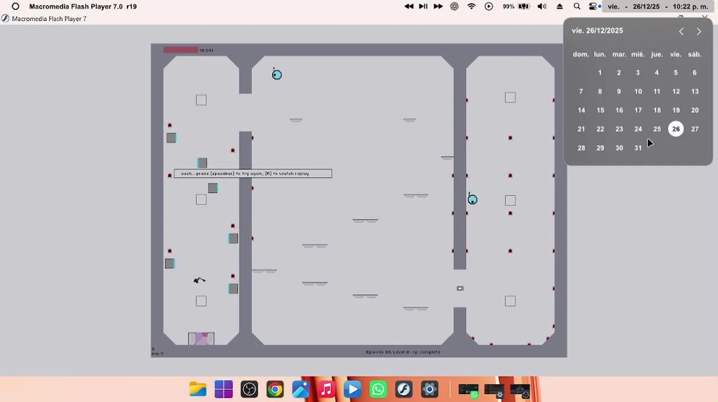Click the fast-forward media icon in menu bar
This screenshot has height=402, width=718.
pos(438,7)
